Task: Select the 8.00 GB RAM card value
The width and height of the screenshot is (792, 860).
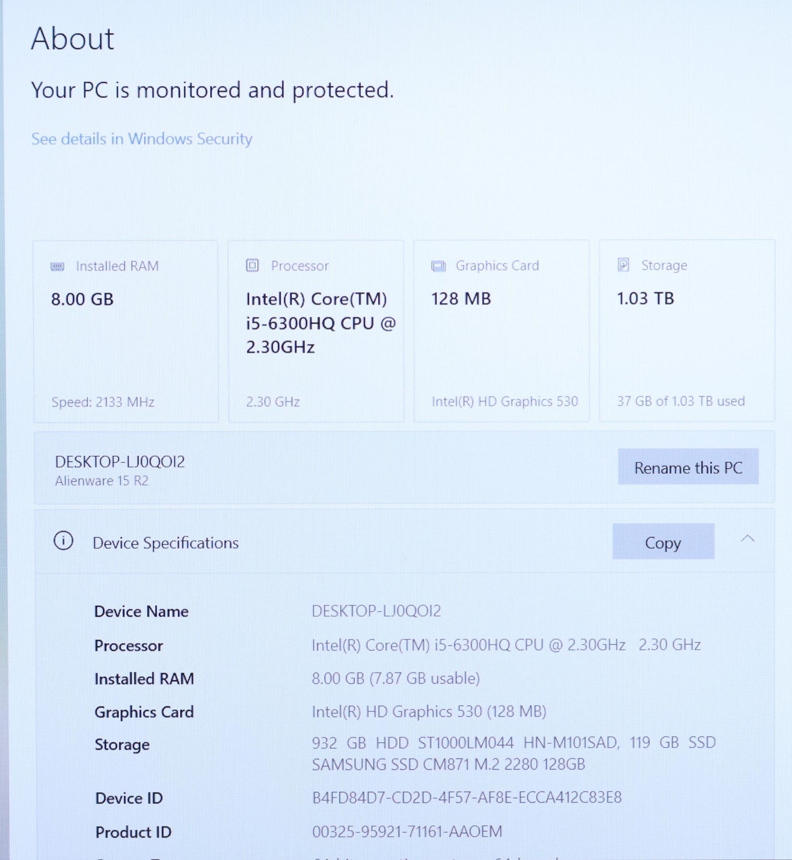Action: (82, 299)
